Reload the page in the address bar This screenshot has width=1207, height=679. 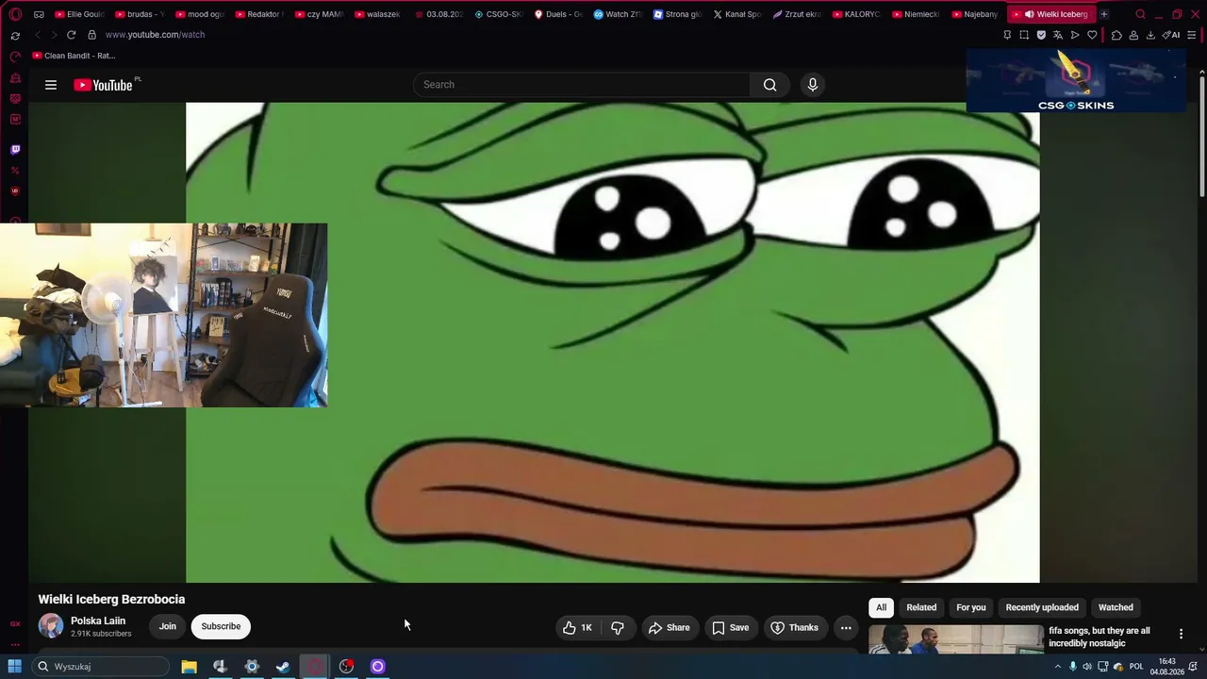coord(71,35)
